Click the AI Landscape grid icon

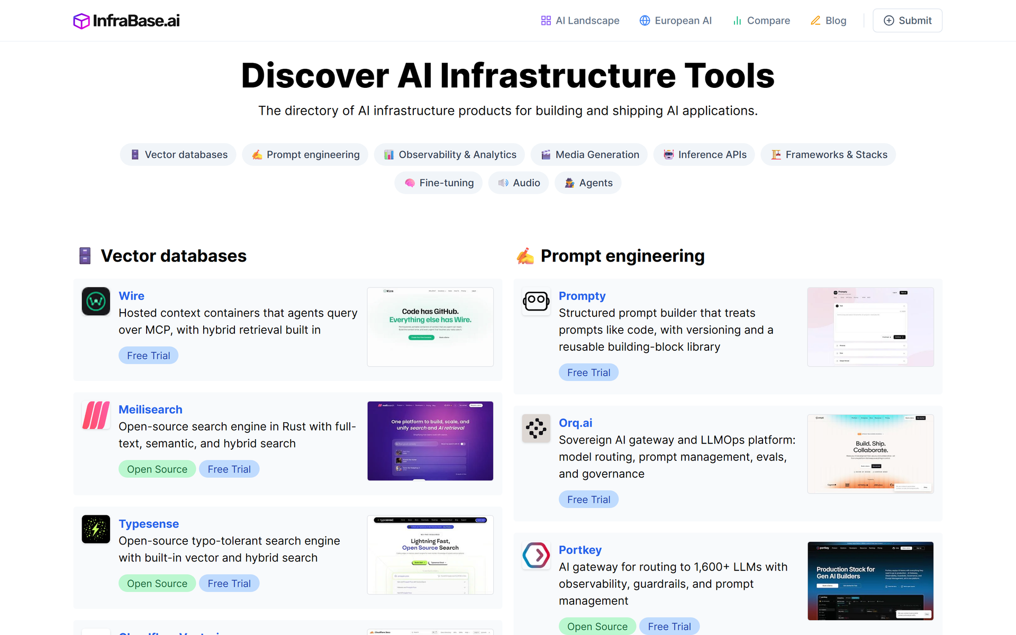coord(546,21)
